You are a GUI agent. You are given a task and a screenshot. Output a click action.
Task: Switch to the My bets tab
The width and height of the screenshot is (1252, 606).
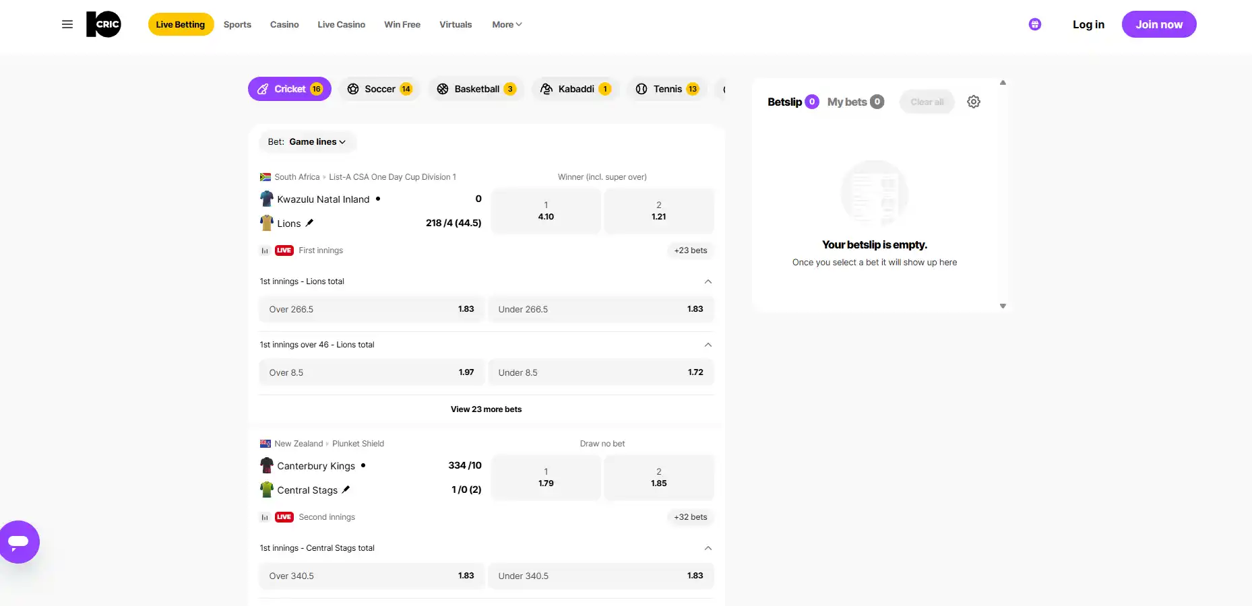855,102
